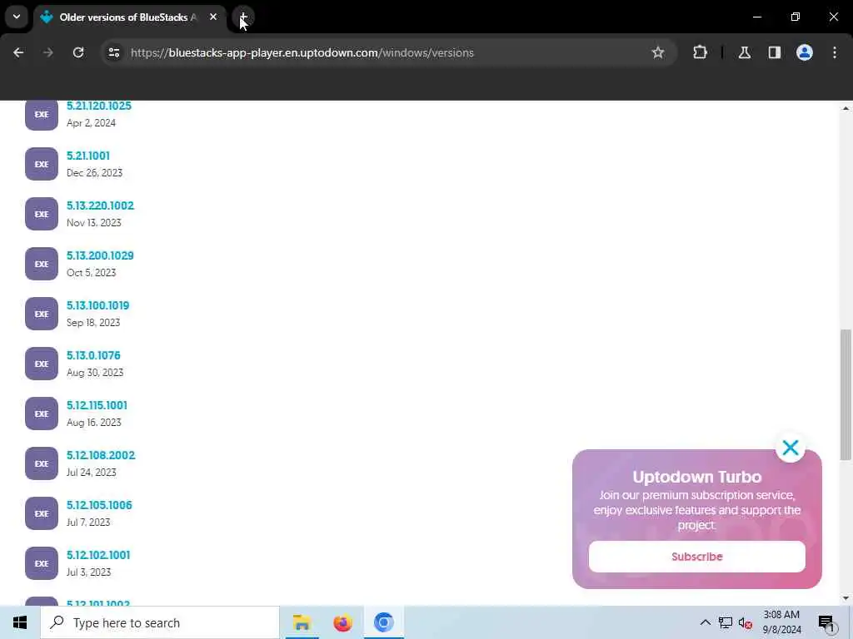Viewport: 853px width, 639px height.
Task: Click the address bar URL
Action: click(302, 52)
